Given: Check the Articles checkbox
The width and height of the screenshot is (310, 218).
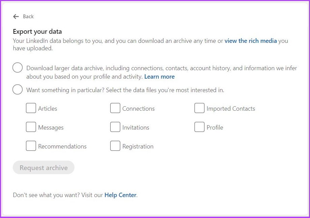Looking at the screenshot, I should click(31, 108).
